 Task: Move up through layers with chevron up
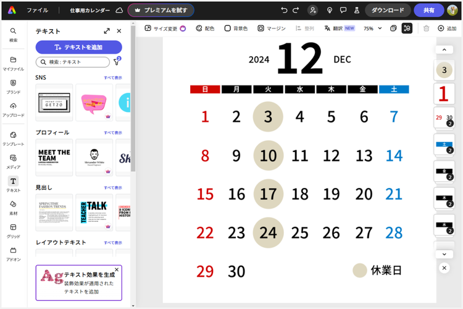(x=444, y=49)
